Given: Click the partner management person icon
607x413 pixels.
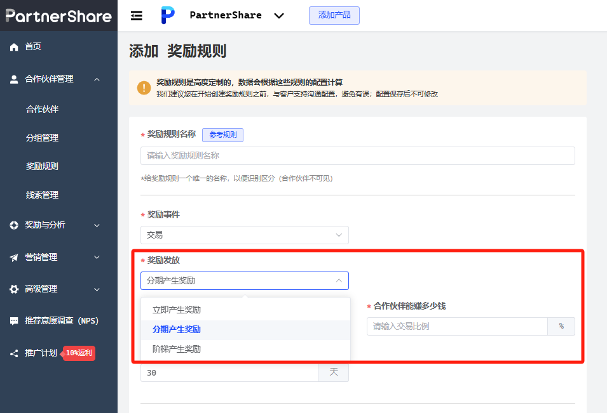Looking at the screenshot, I should coord(13,79).
